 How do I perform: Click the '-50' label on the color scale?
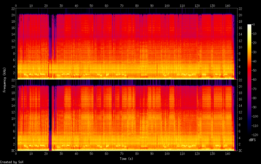pos(254,71)
